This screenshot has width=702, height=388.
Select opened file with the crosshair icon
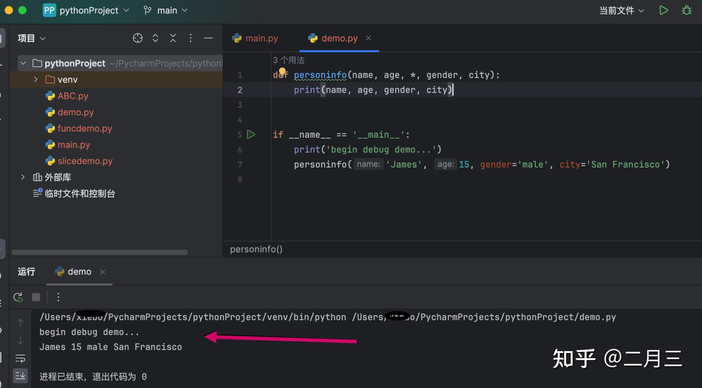pyautogui.click(x=137, y=38)
